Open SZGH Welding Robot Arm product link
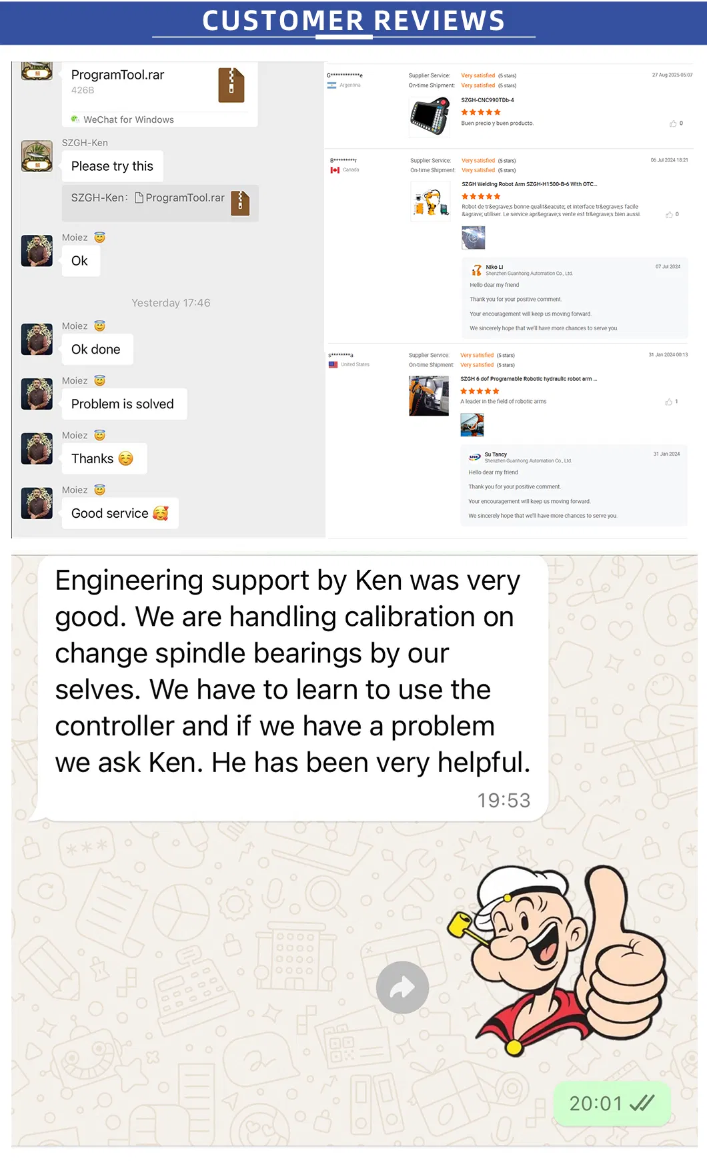This screenshot has height=1161, width=707. pyautogui.click(x=529, y=184)
